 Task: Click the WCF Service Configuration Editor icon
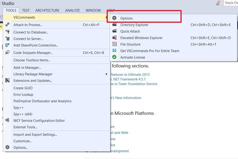click(8, 120)
